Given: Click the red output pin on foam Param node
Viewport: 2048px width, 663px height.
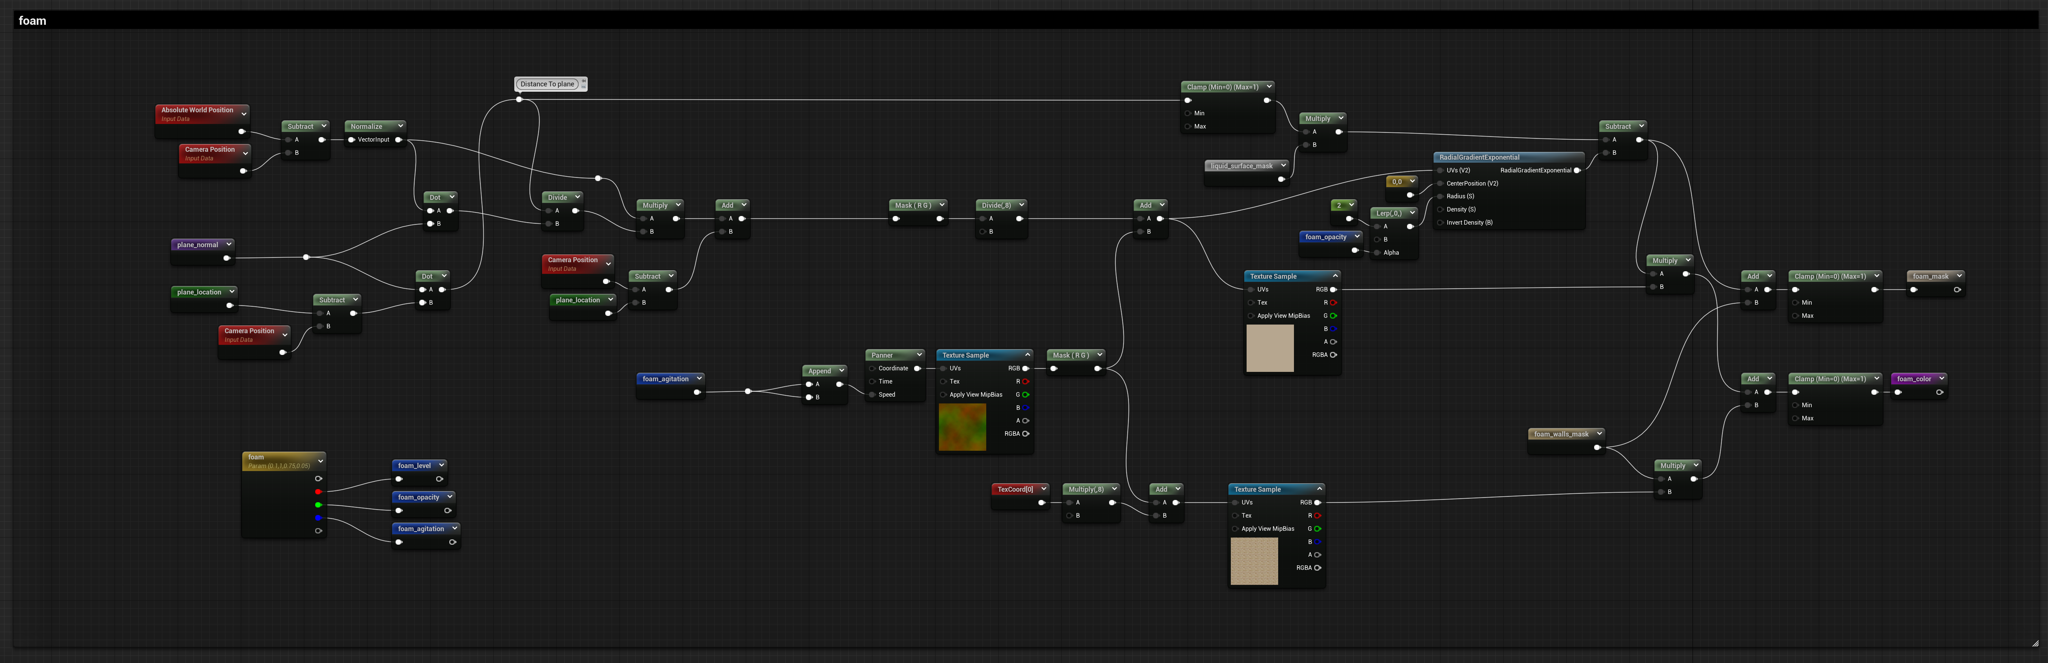Looking at the screenshot, I should 318,492.
